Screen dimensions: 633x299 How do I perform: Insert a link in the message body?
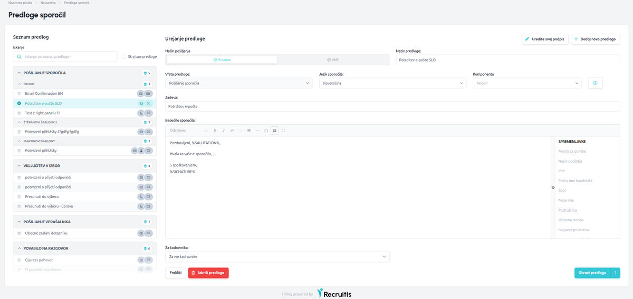tap(232, 130)
